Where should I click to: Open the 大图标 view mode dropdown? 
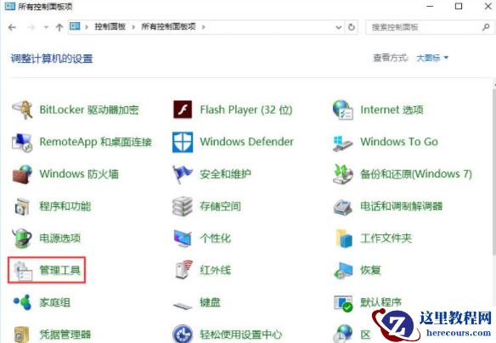pyautogui.click(x=432, y=58)
